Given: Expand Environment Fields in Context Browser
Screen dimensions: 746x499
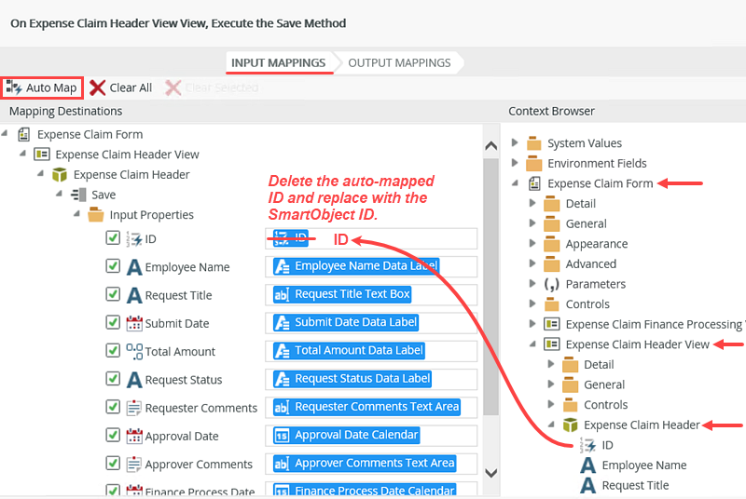Looking at the screenshot, I should (x=515, y=162).
